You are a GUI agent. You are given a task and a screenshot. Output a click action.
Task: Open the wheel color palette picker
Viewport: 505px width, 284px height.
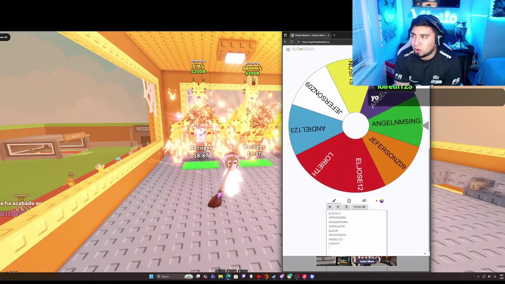click(381, 201)
